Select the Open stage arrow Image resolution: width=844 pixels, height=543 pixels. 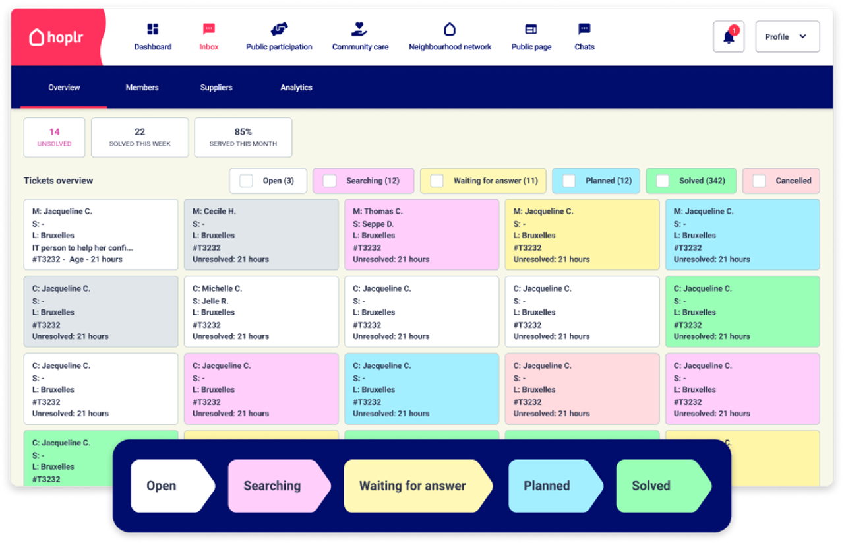tap(173, 486)
